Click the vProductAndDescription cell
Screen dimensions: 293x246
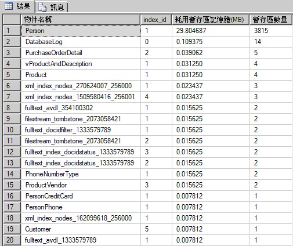(81, 64)
